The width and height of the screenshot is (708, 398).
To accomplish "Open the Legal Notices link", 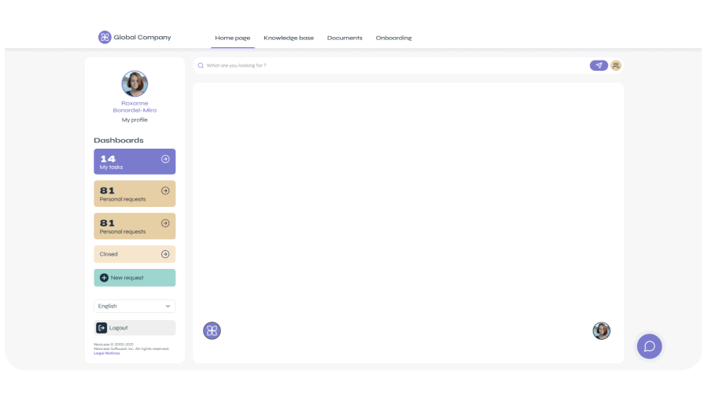I will coord(107,353).
